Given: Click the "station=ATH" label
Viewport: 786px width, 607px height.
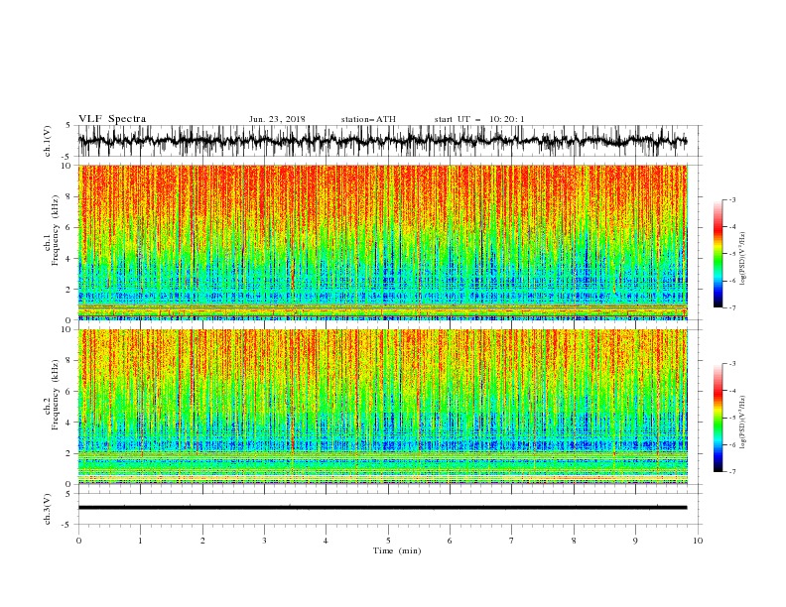Looking at the screenshot, I should (368, 119).
